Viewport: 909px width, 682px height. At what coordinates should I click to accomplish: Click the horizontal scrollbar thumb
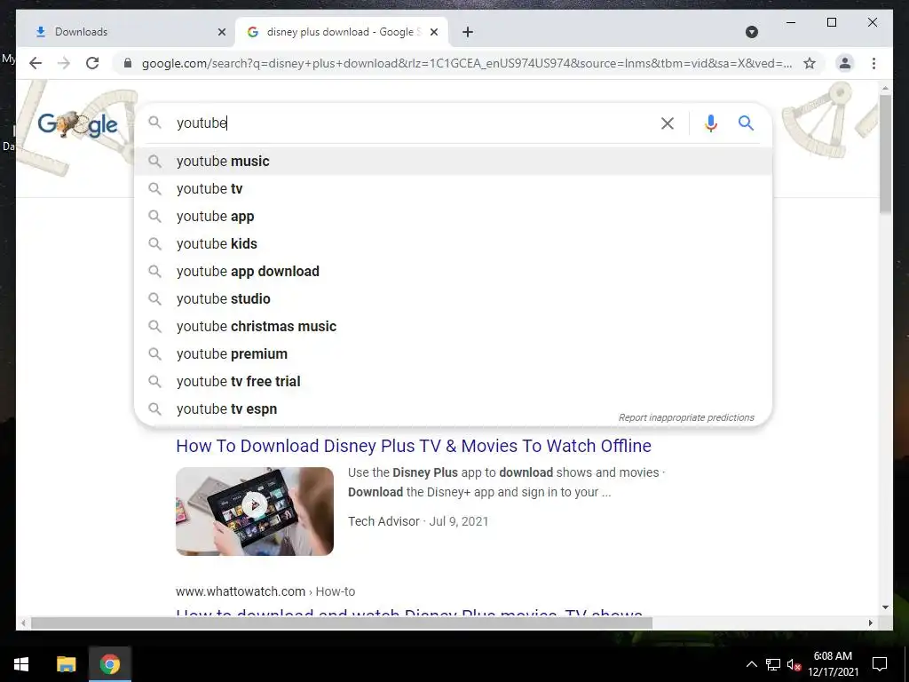click(x=342, y=623)
